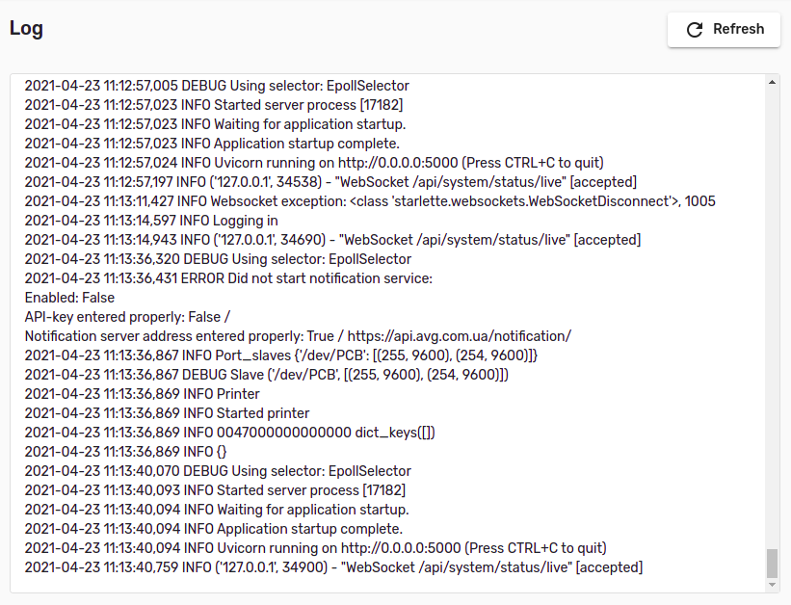Image resolution: width=791 pixels, height=605 pixels.
Task: Click the Uvicorn running line at 11:12:57,024
Action: click(314, 163)
